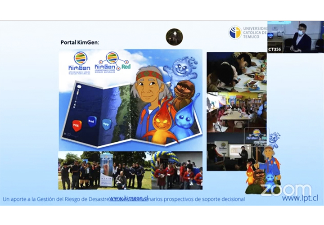Open the photo of children drawing

tap(237, 72)
